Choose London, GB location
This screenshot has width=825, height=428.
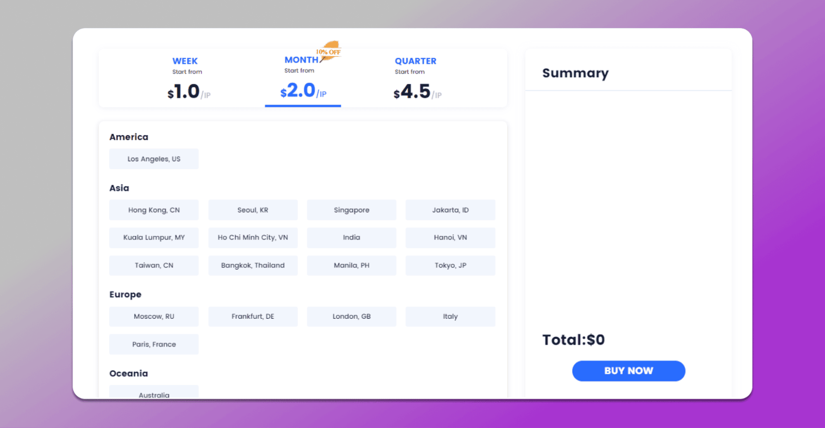(352, 316)
